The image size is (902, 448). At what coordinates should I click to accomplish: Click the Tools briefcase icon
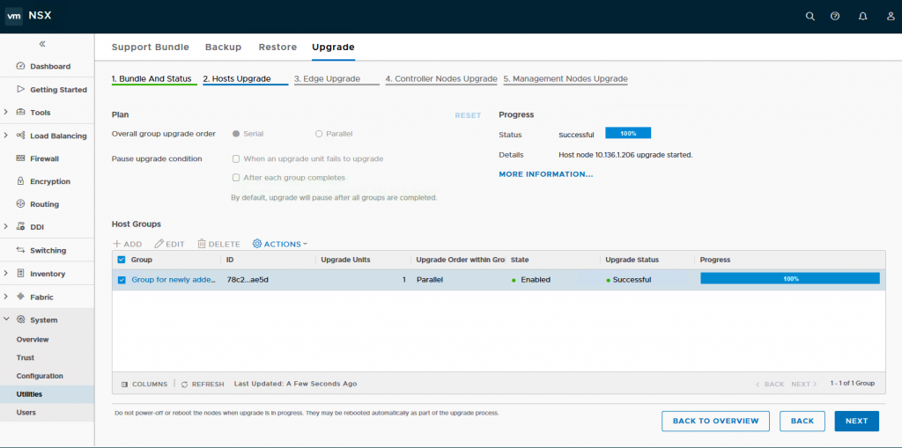(x=21, y=112)
